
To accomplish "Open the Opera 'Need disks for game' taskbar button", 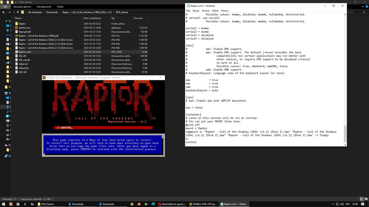I will click(x=172, y=204).
